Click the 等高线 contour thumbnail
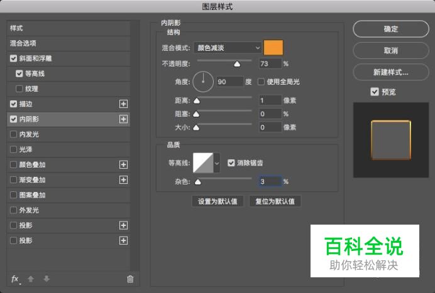The width and height of the screenshot is (435, 293). pos(203,163)
